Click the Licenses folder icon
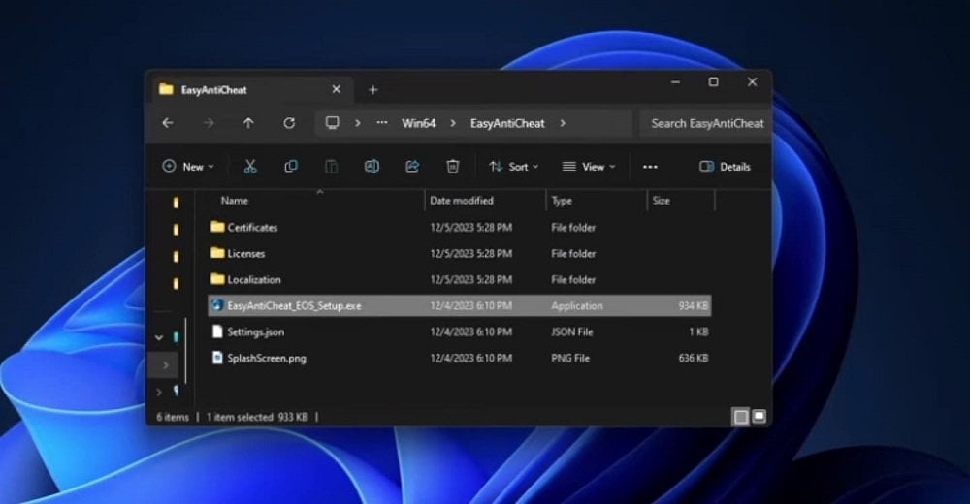970x504 pixels. [x=217, y=253]
